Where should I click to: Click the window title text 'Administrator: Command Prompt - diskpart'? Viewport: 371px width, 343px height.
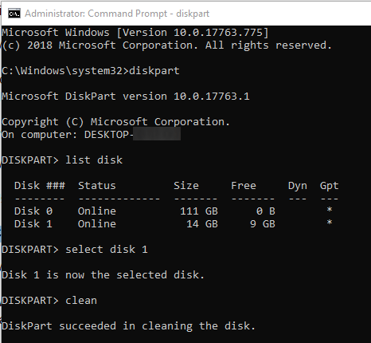pos(117,14)
